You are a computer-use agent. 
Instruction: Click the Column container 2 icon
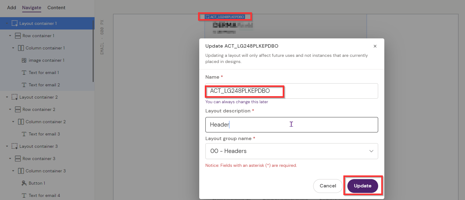point(21,122)
